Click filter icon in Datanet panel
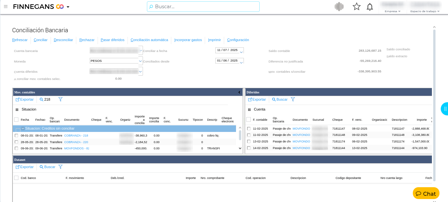 click(x=60, y=167)
